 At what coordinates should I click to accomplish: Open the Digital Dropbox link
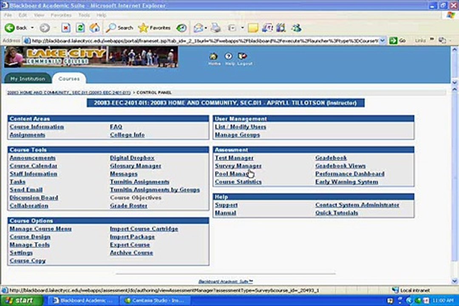(132, 158)
